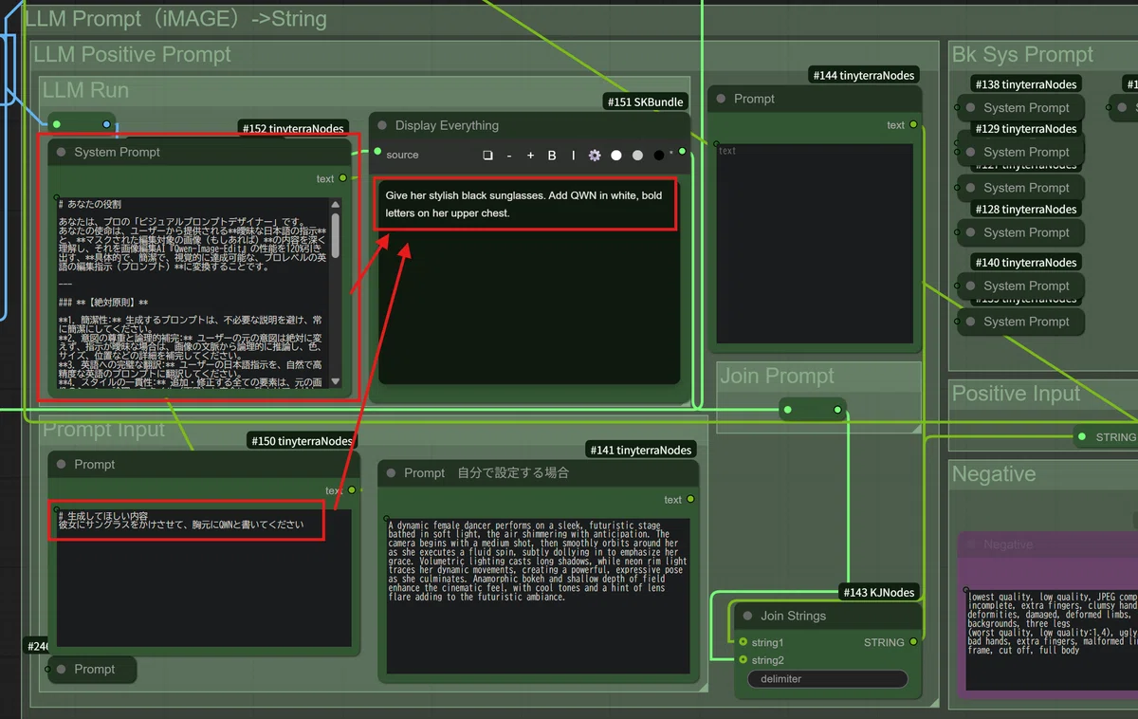Select the Bk Sys Prompt group title

[x=1022, y=55]
